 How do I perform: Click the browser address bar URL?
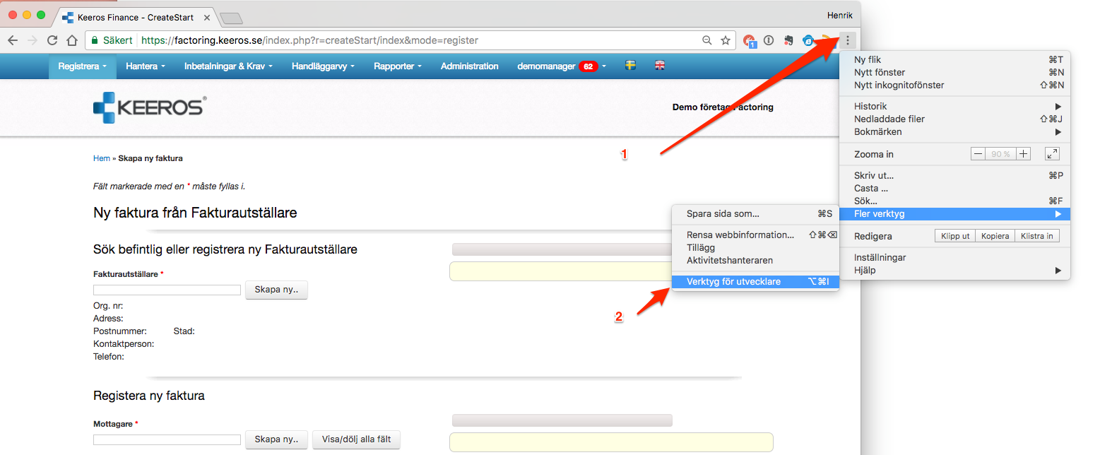310,40
